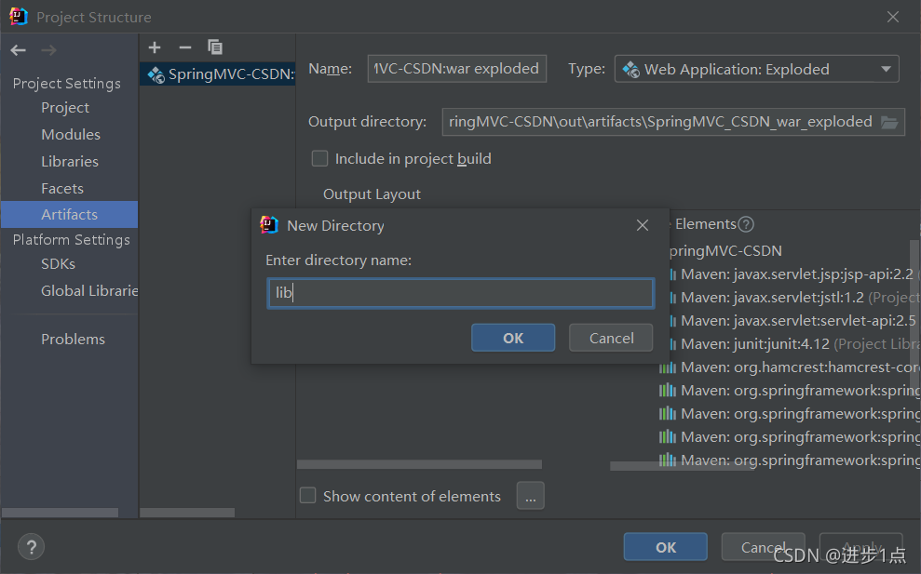Image resolution: width=921 pixels, height=574 pixels.
Task: Copy the selected artifact
Action: coord(215,47)
